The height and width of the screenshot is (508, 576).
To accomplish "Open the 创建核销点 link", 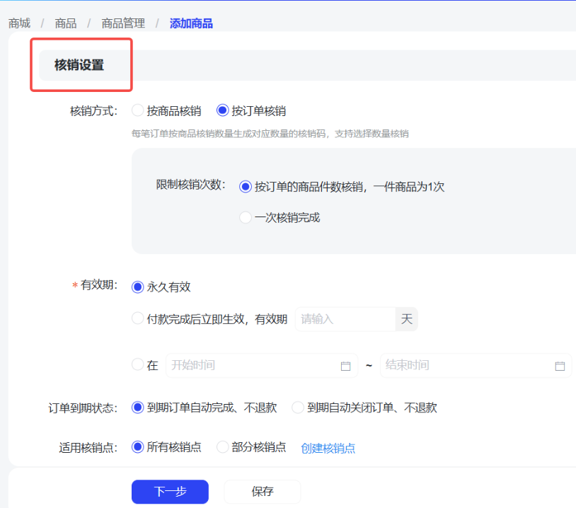I will (328, 448).
